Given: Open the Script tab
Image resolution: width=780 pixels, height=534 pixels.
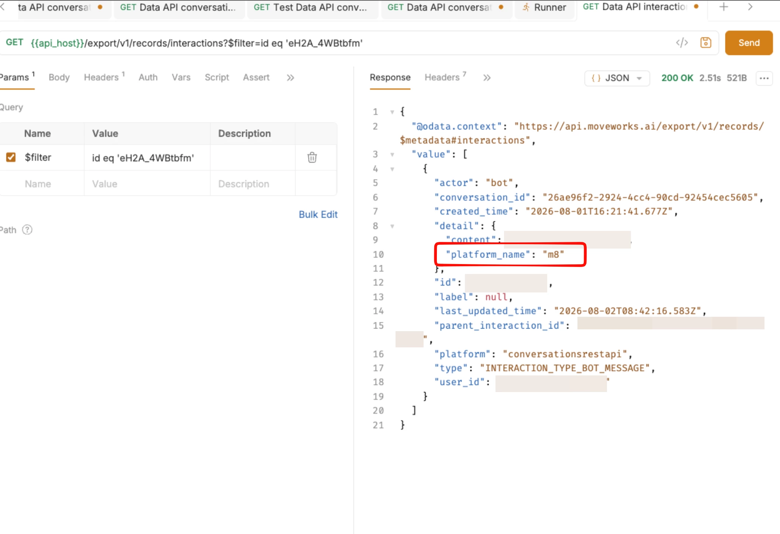Looking at the screenshot, I should coord(217,77).
